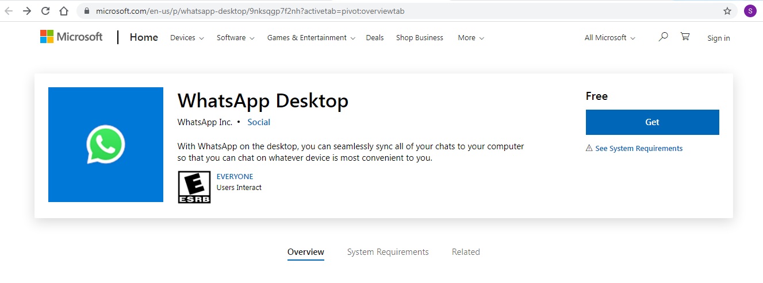Expand the All Microsoft menu
Image resolution: width=763 pixels, height=283 pixels.
[610, 38]
